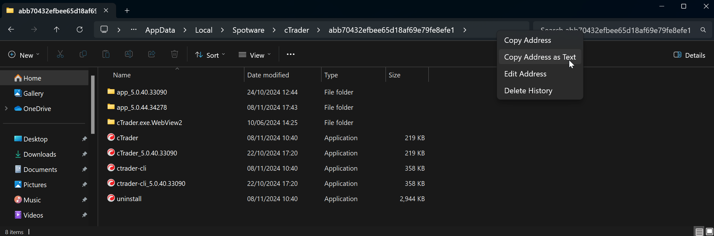
Task: Select the uninstall application icon
Action: pos(111,198)
